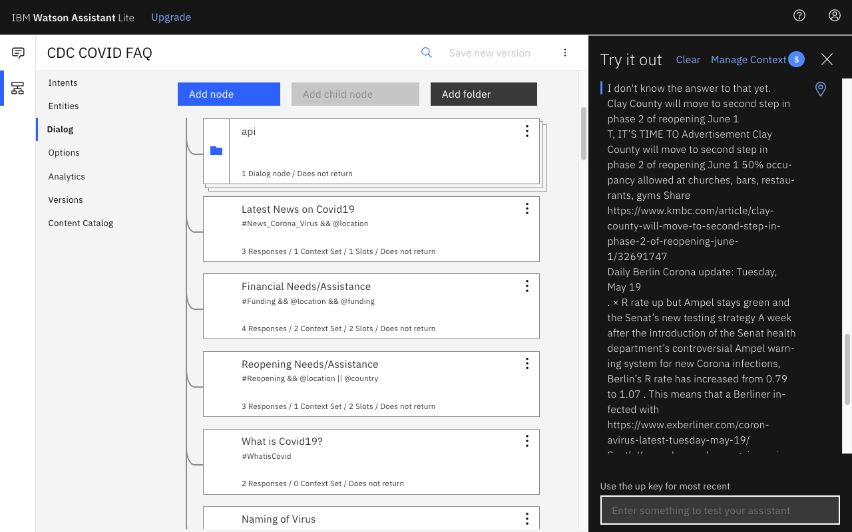Image resolution: width=852 pixels, height=532 pixels.
Task: Select the Naming of Virus node
Action: (x=371, y=519)
